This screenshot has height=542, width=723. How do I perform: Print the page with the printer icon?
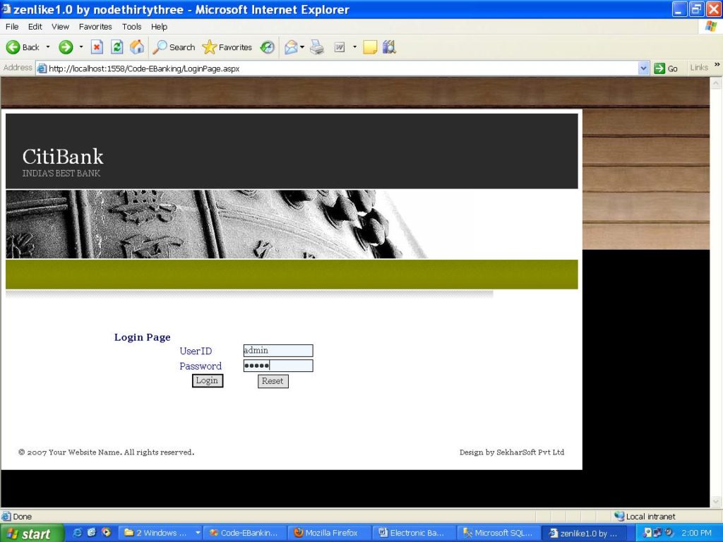click(x=317, y=47)
